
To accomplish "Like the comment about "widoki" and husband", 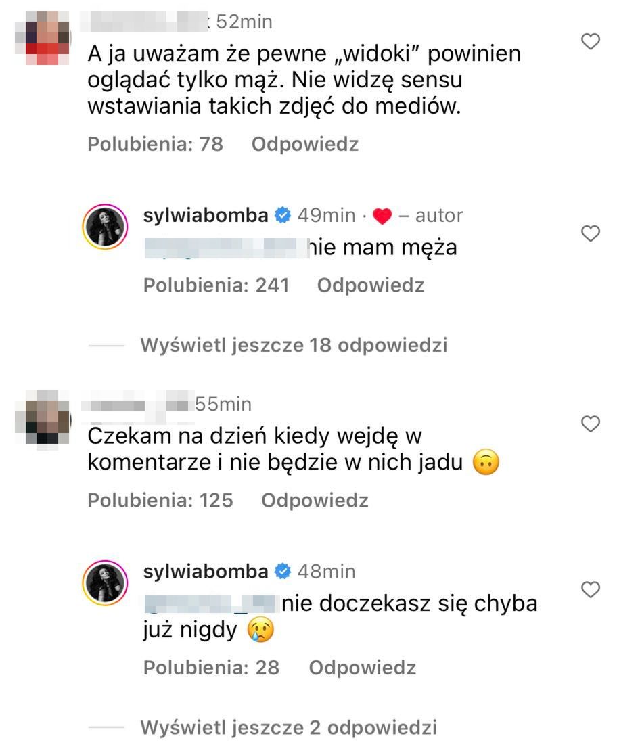I will click(591, 42).
